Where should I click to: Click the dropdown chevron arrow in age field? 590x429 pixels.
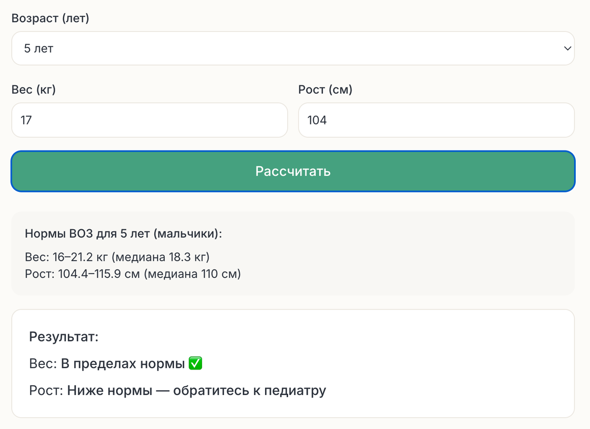(567, 48)
